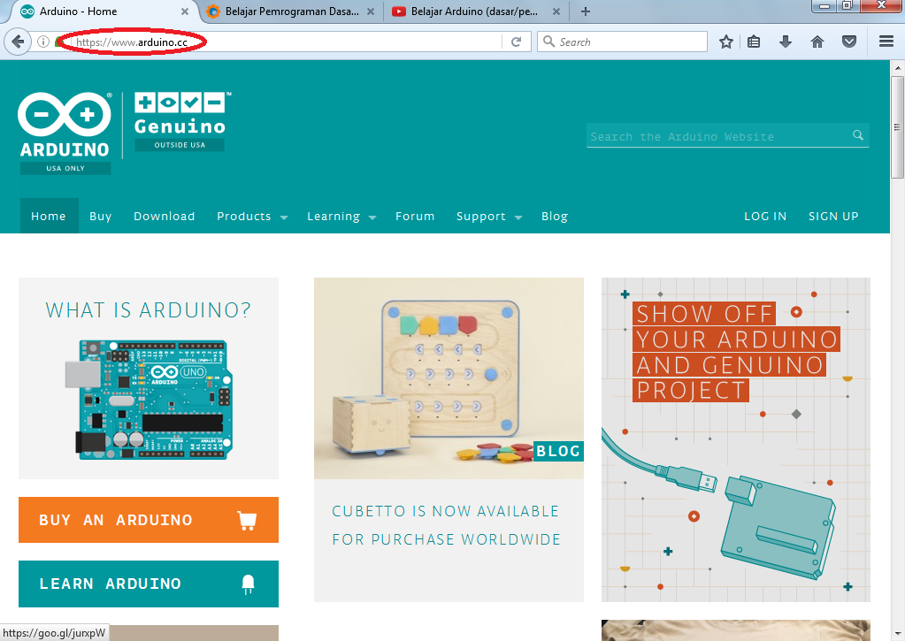
Task: Click the LED icon on Learn Arduino button
Action: coord(248,584)
